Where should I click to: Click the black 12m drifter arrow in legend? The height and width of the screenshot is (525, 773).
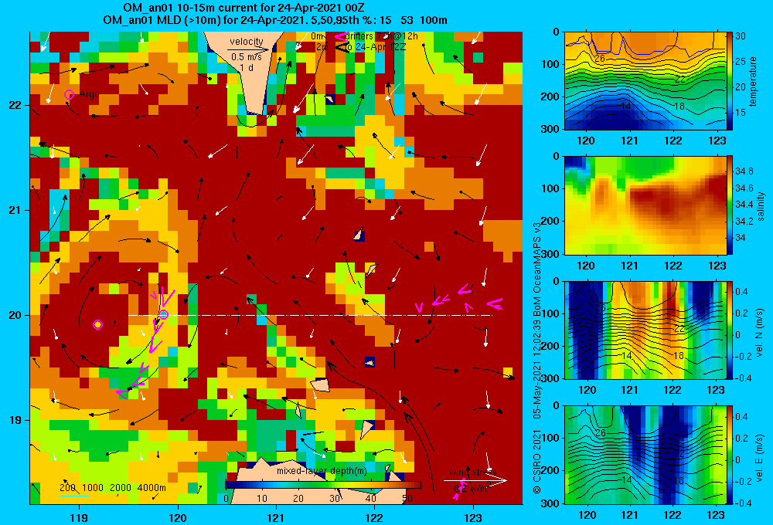[x=341, y=47]
